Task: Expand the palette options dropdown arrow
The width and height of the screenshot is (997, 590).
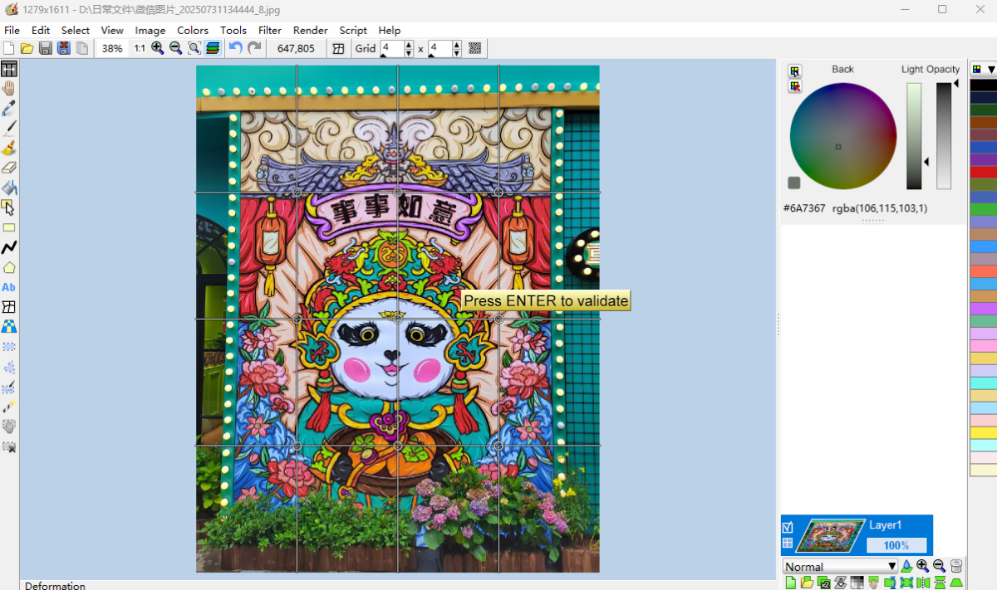Action: 990,70
